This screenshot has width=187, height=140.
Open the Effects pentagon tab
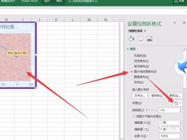click(x=141, y=39)
